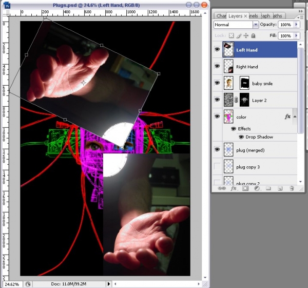Hide all Effects on color layer
This screenshot has height=288, width=308.
[234, 129]
